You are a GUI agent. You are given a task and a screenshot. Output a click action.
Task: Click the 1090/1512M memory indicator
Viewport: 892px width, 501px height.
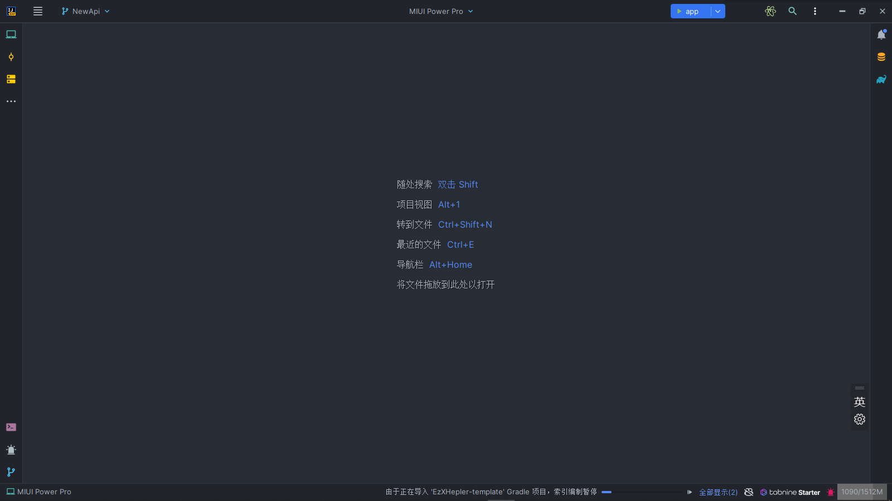pyautogui.click(x=862, y=492)
